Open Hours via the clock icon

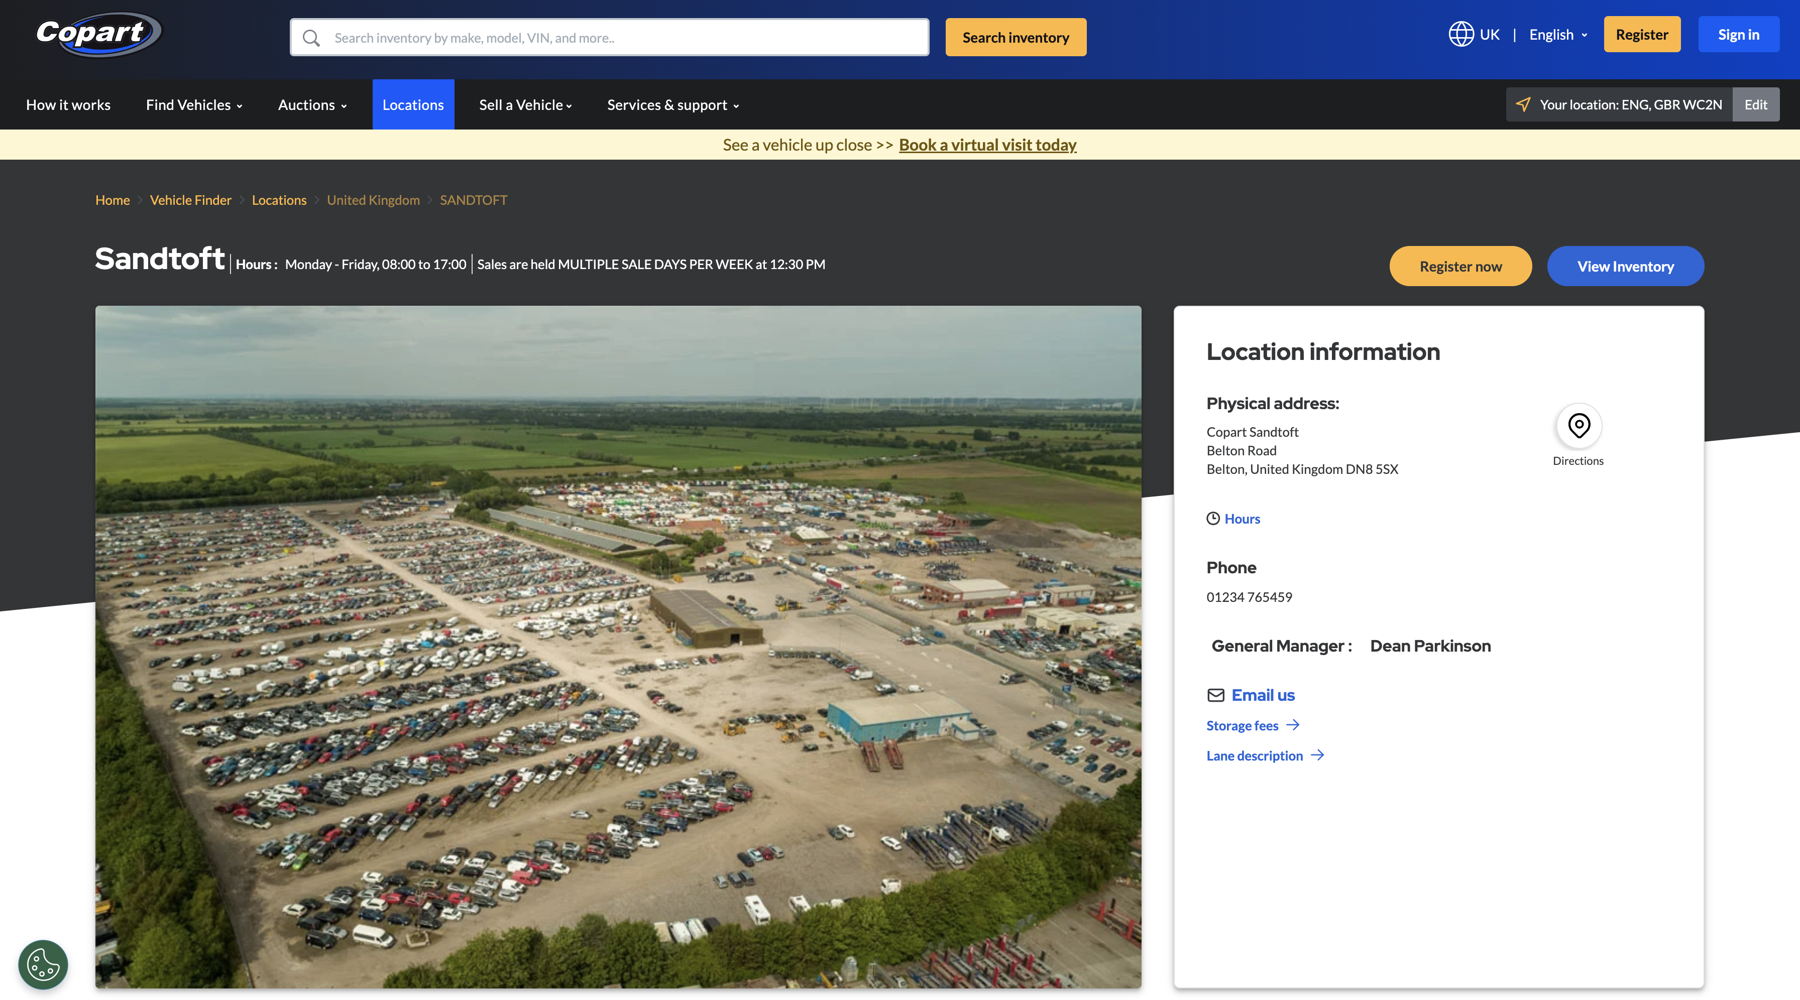(x=1213, y=518)
